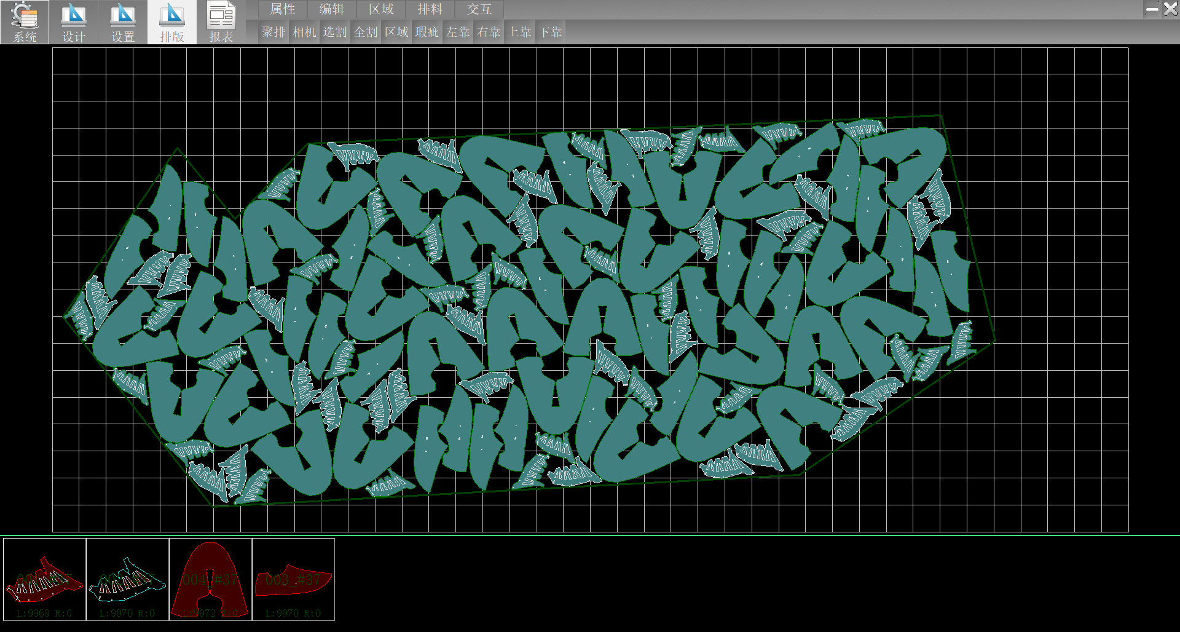This screenshot has height=632, width=1180.
Task: Click the 聚排 toolbar button
Action: [273, 32]
